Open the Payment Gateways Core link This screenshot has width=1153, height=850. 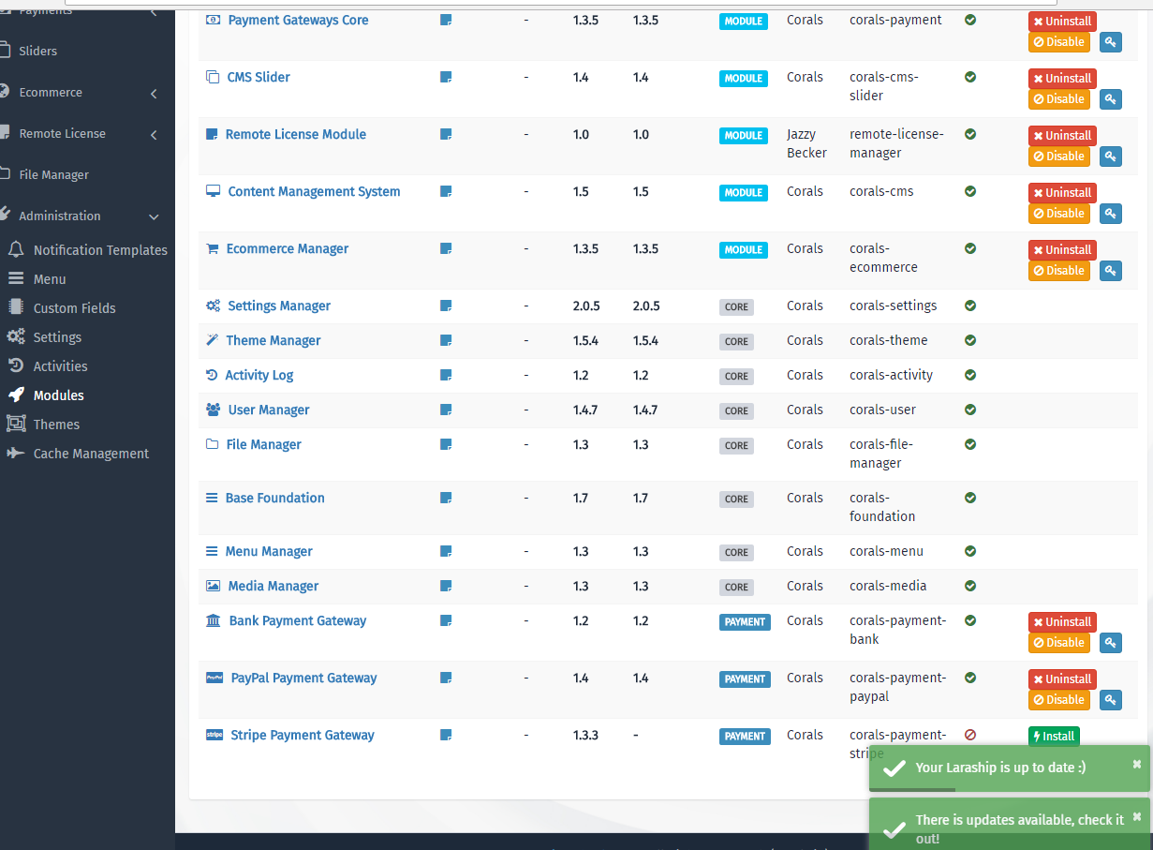[299, 20]
